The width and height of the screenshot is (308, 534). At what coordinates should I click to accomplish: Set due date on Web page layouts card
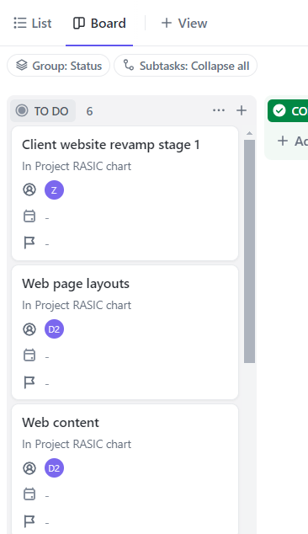coord(29,355)
